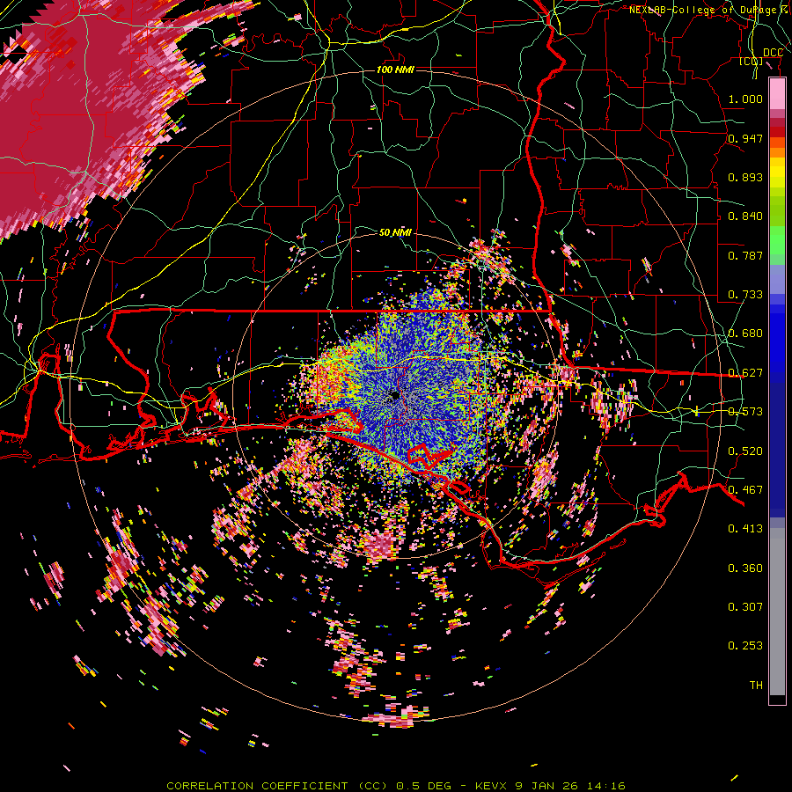
Task: Click the 0.520 legend value
Action: (745, 451)
